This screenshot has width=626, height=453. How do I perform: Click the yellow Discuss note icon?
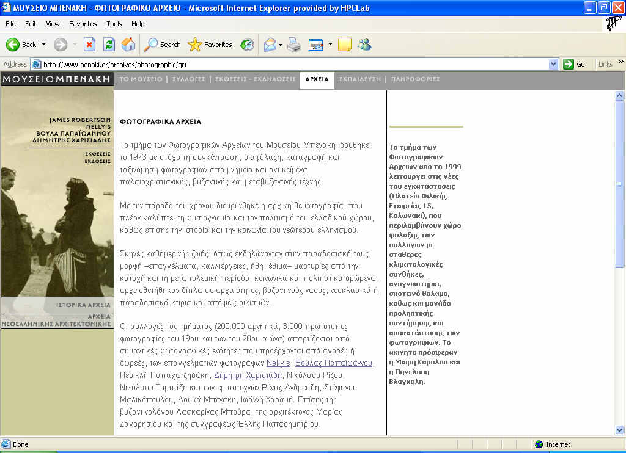345,45
